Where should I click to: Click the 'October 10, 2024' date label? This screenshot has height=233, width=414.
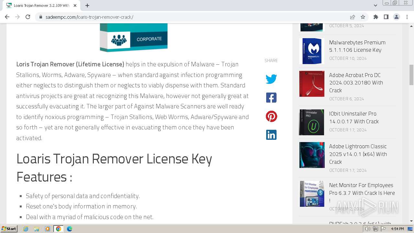(348, 58)
